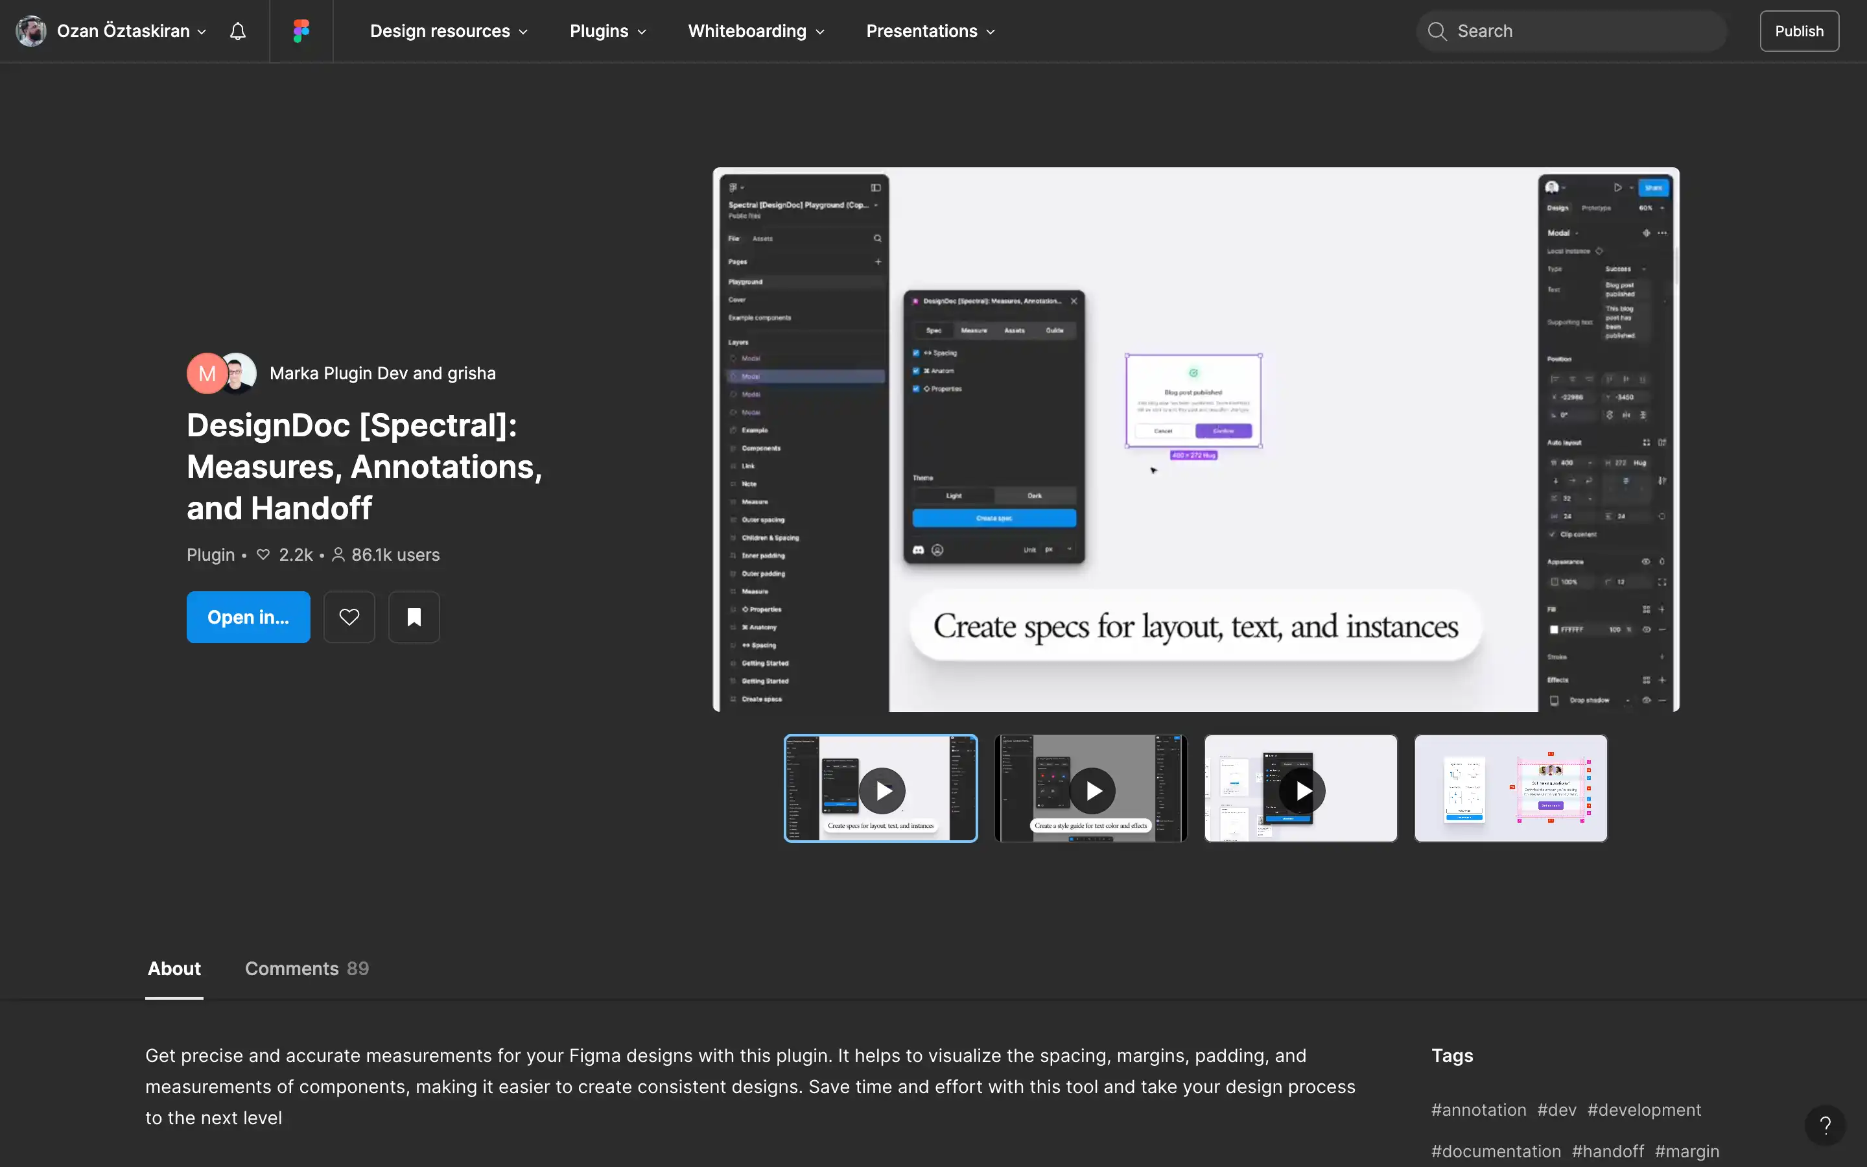Expand the Ozan Öztaskiran account dropdown
The height and width of the screenshot is (1167, 1867).
pos(202,32)
